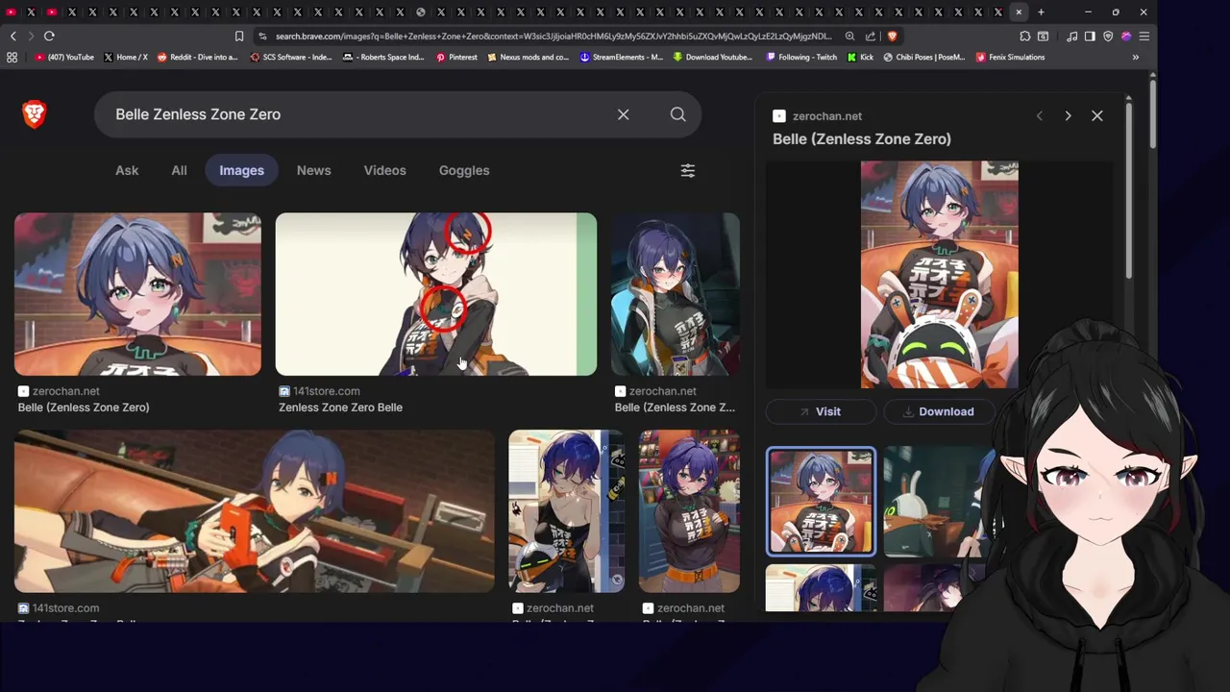Open the media control music note icon

coord(1071,36)
